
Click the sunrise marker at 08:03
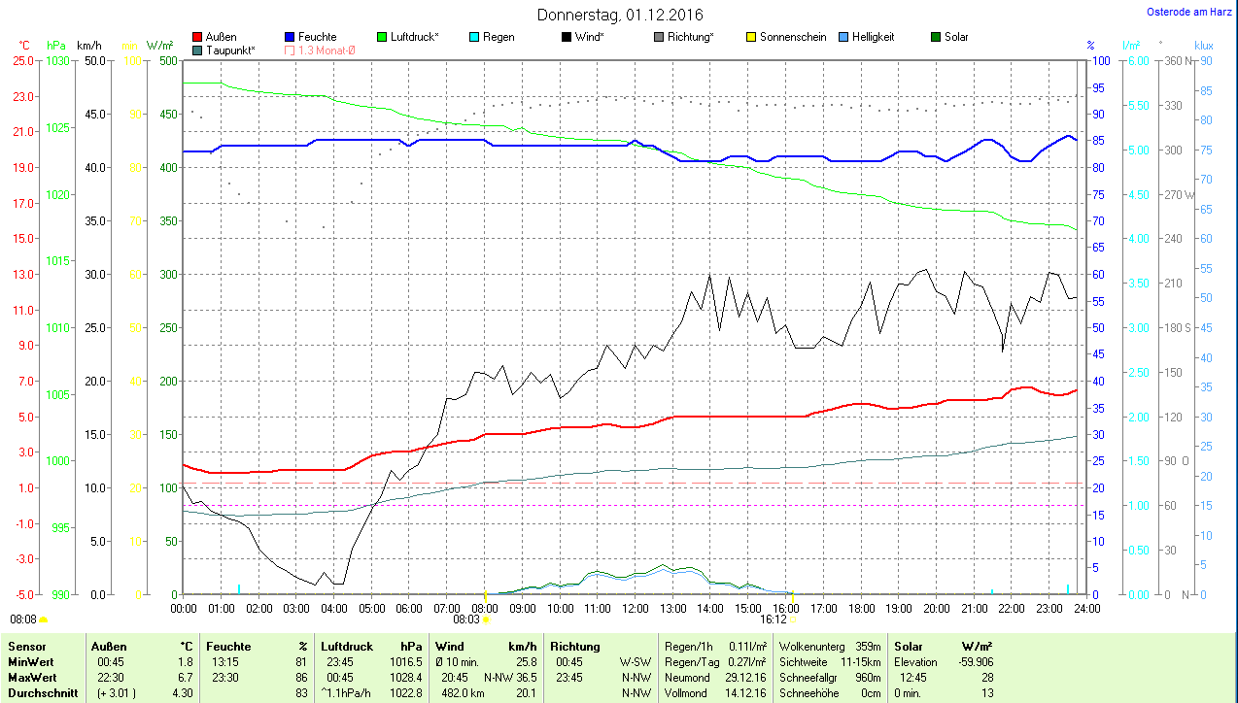click(x=486, y=619)
